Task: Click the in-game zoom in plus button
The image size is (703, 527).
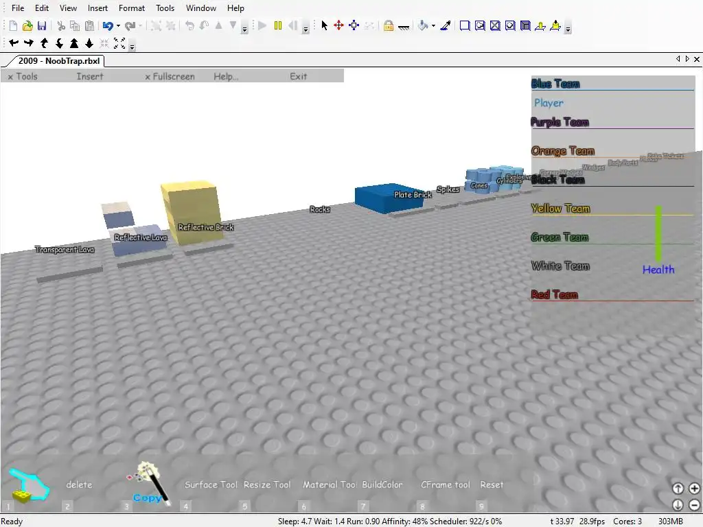Action: coord(694,489)
